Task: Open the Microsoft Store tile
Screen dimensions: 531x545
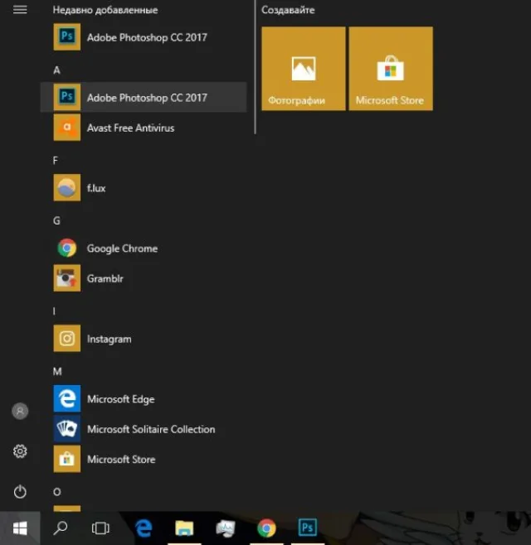Action: pos(391,69)
